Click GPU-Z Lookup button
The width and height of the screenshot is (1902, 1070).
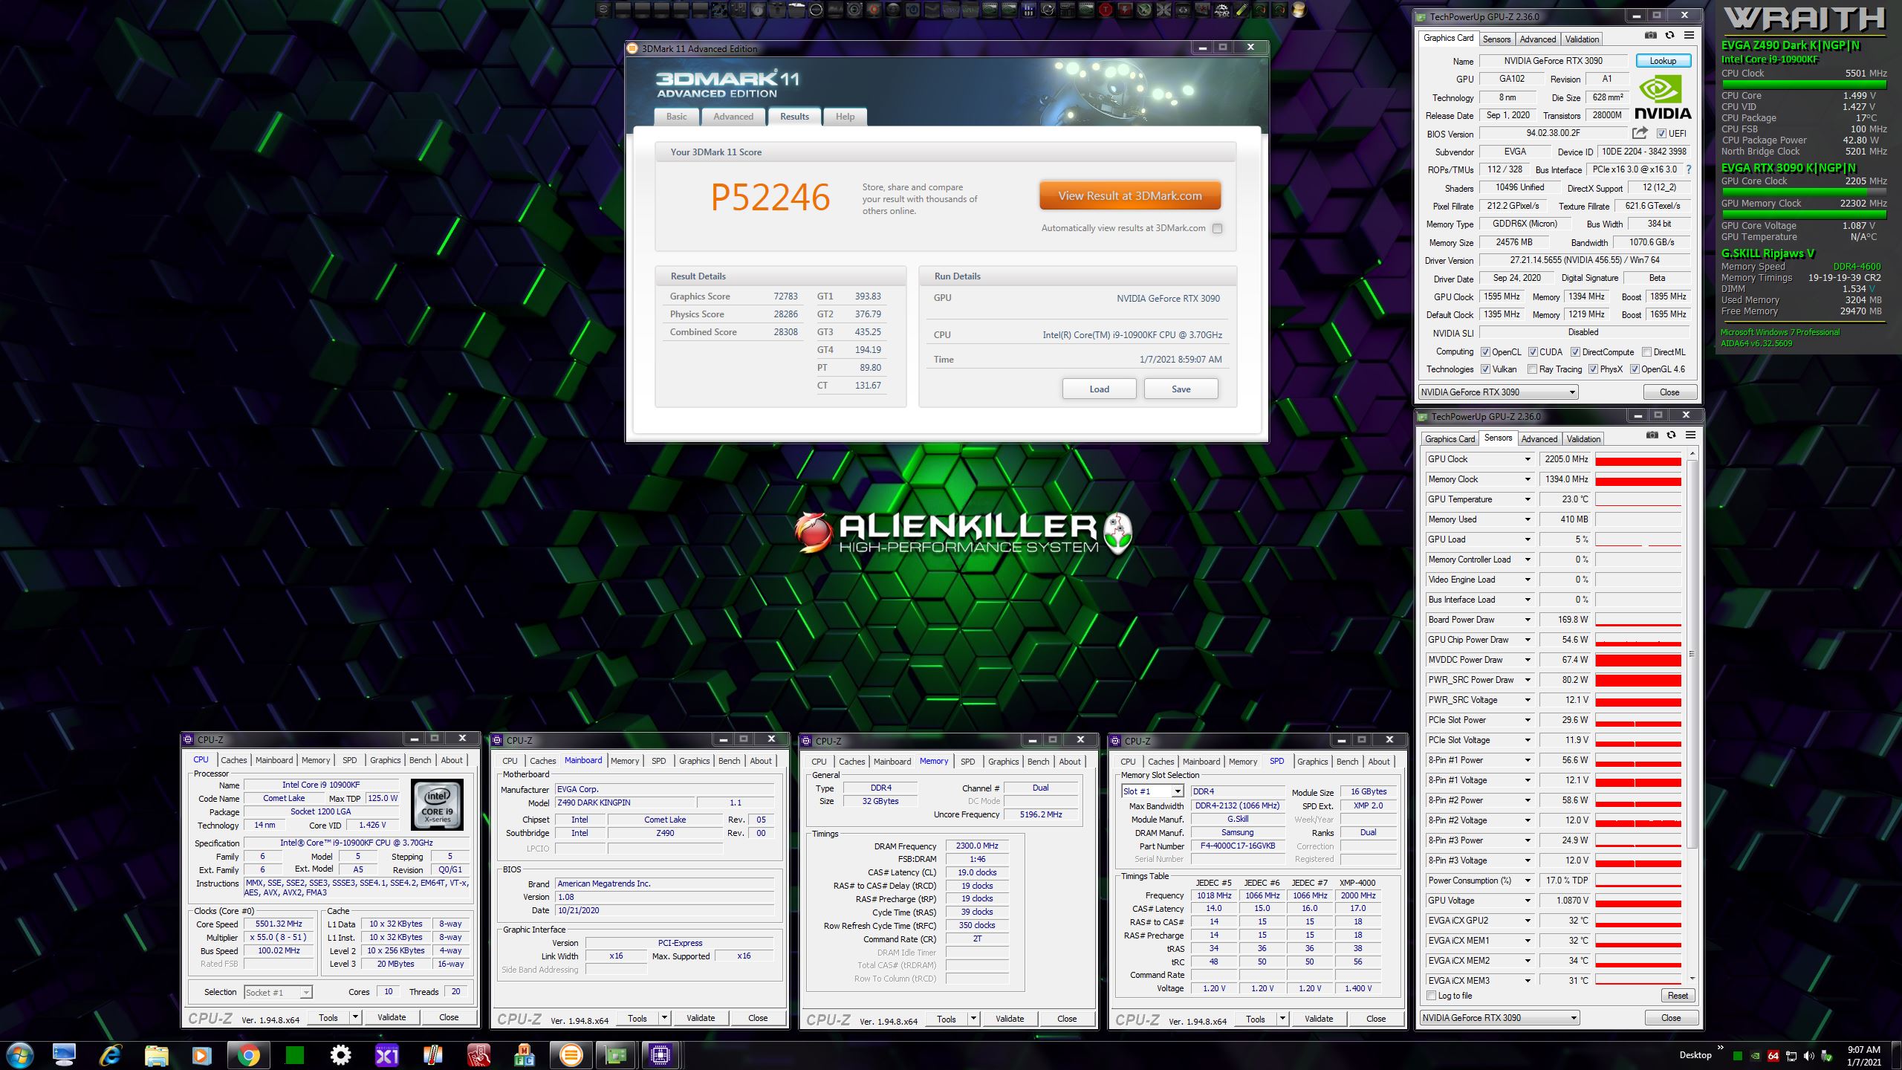coord(1663,61)
